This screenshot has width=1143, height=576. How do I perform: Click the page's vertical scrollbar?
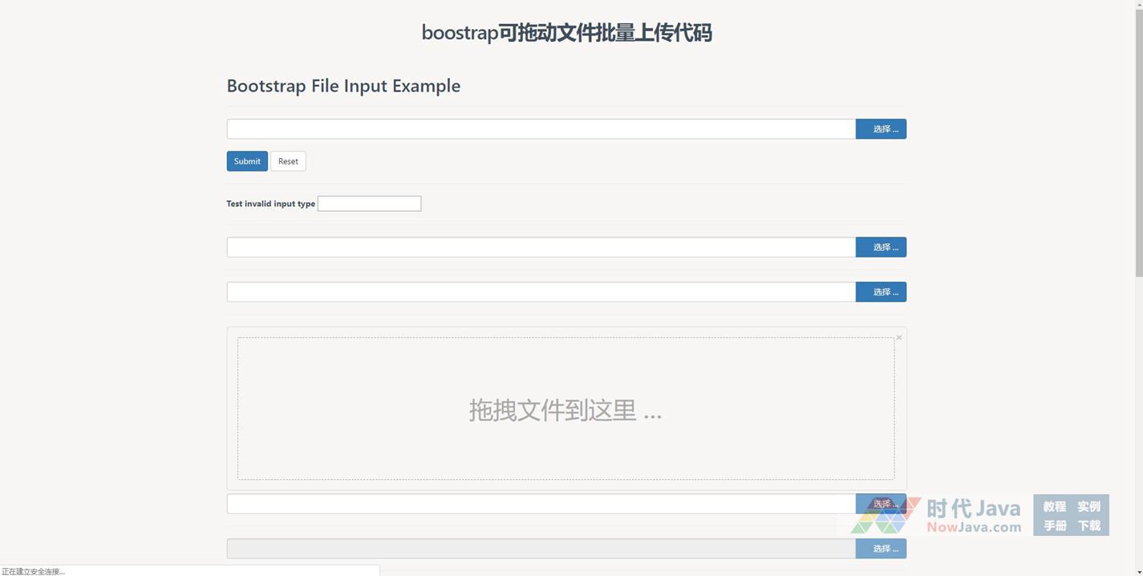coord(1138,160)
